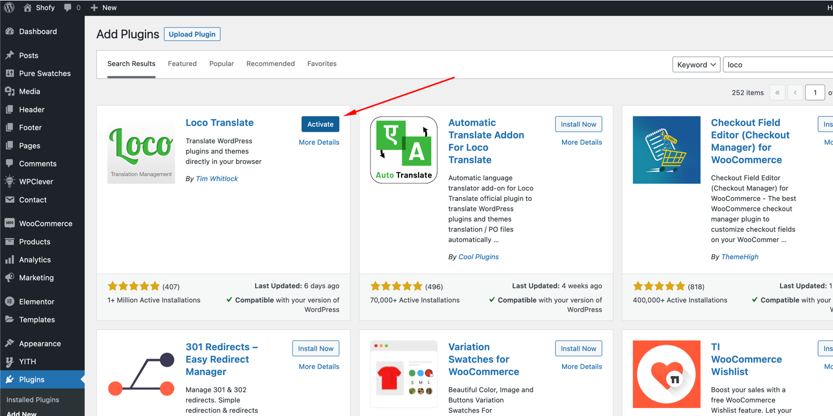833x416 pixels.
Task: Click the comments bubble icon in admin bar
Action: coord(68,7)
